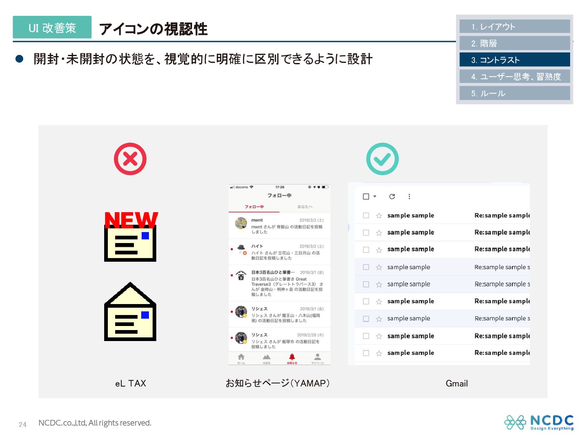Tap the YAMAP ホーム home icon
The width and height of the screenshot is (586, 439).
(x=241, y=359)
